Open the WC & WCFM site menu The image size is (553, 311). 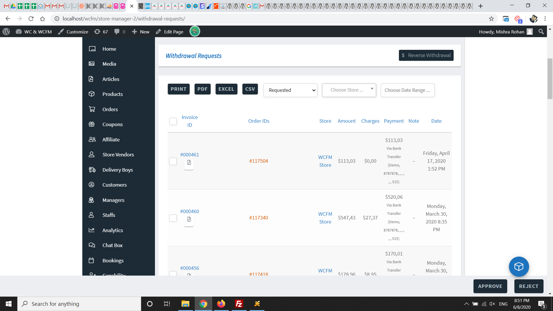click(x=34, y=32)
